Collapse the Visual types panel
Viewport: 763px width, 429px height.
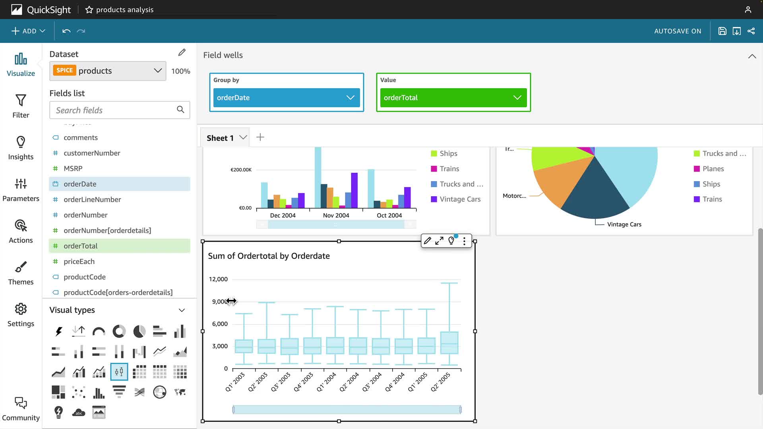point(182,310)
